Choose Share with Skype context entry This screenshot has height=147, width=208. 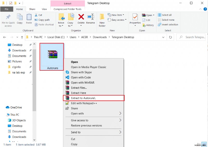tap(93, 72)
